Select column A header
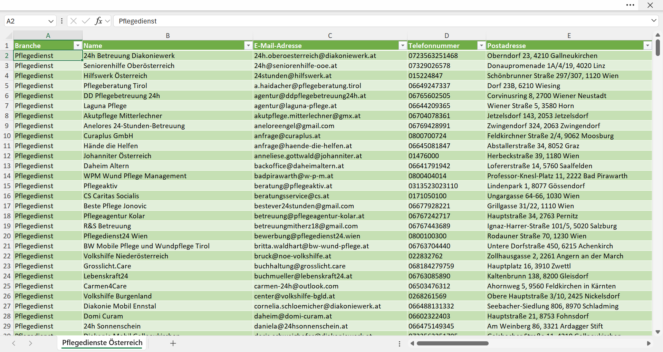The width and height of the screenshot is (663, 352). click(48, 36)
